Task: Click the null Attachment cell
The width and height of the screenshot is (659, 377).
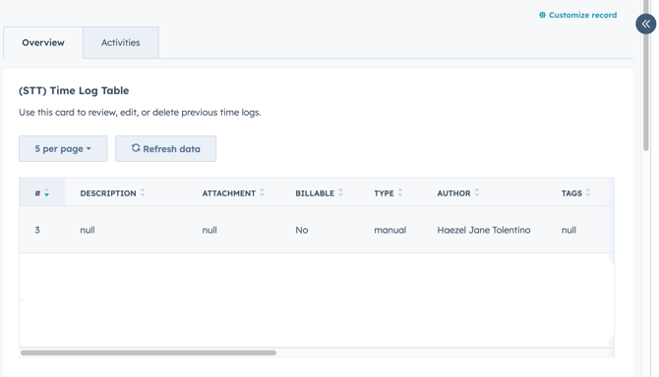Action: point(210,230)
